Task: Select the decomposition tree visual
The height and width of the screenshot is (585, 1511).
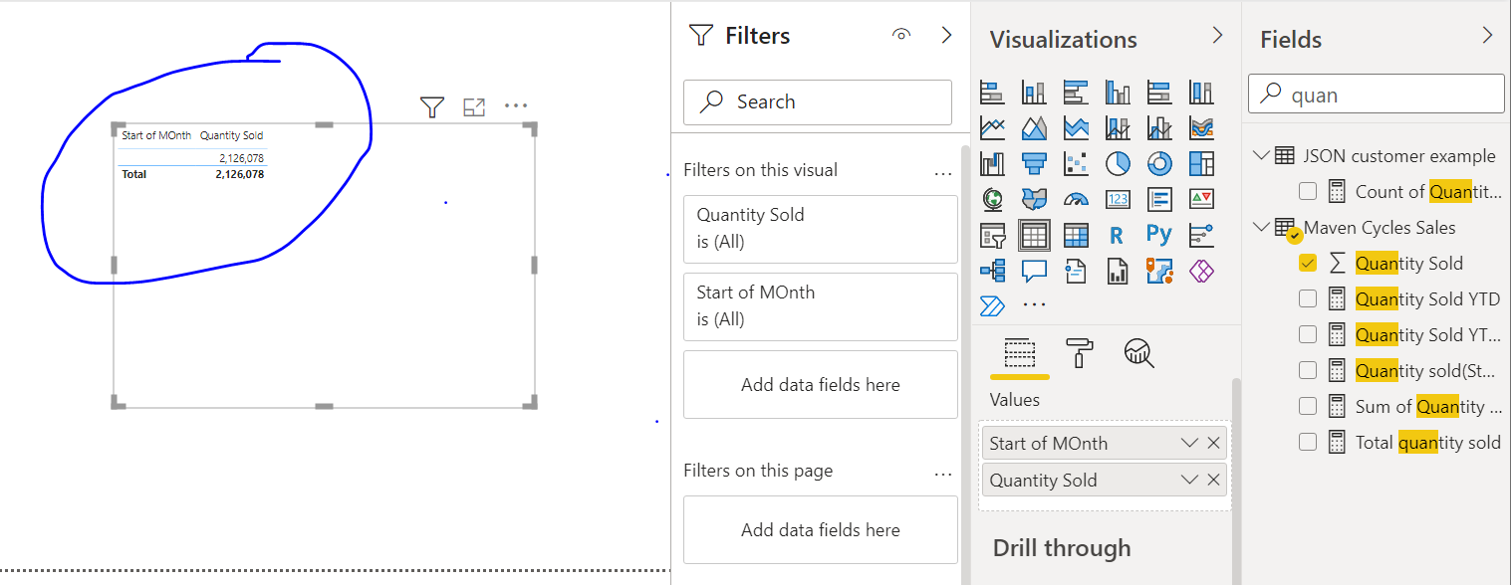Action: coord(992,270)
